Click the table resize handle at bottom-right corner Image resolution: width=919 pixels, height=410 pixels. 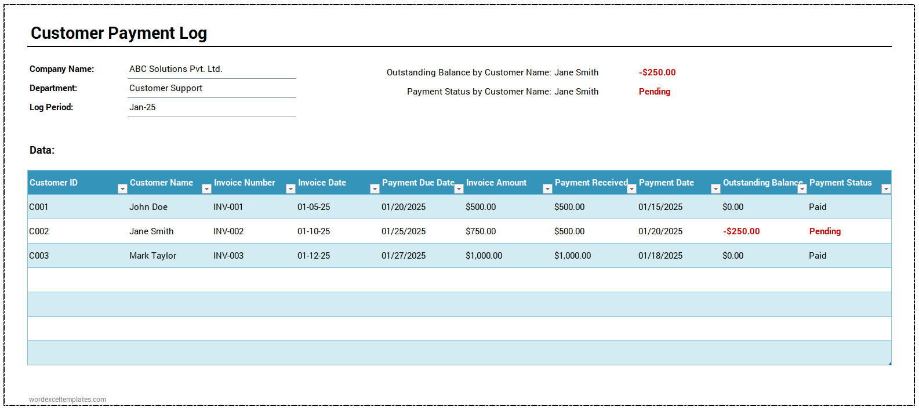(x=889, y=364)
